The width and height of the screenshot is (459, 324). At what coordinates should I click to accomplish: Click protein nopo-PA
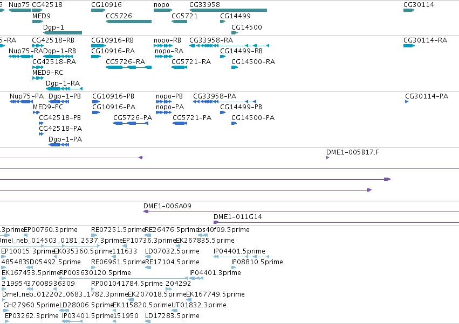[170, 107]
